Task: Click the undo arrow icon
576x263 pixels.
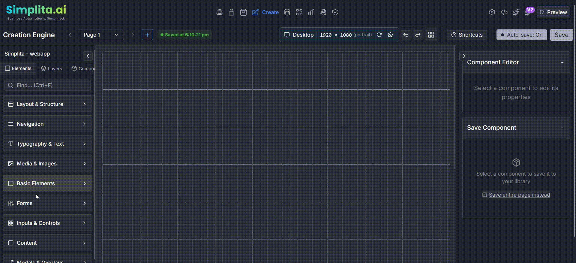Action: coord(406,35)
